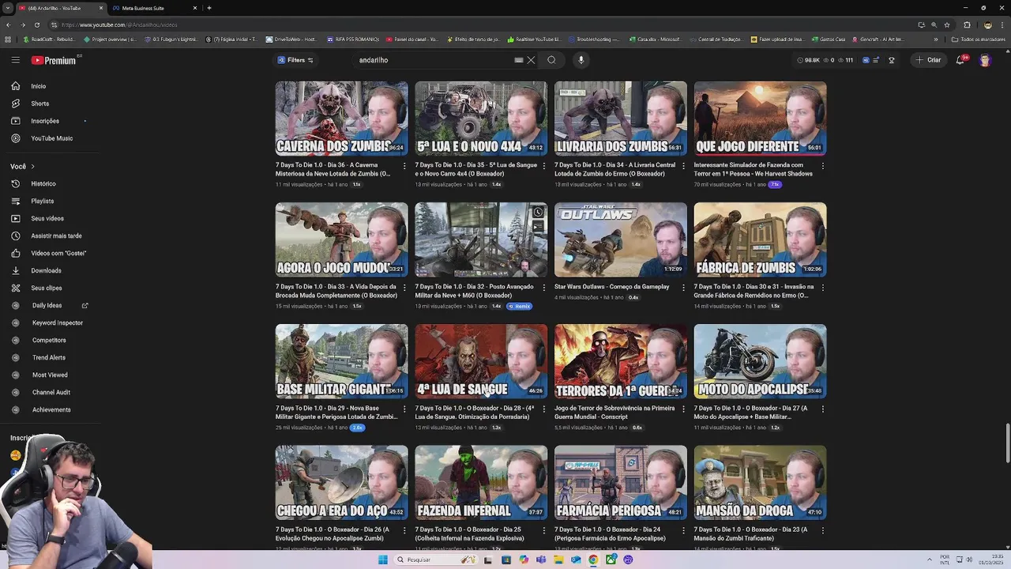Open RoadCraft bookmark
This screenshot has width=1011, height=569.
click(x=50, y=39)
